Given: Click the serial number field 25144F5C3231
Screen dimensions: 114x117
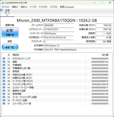Looking at the screenshot, I should click(59, 29).
